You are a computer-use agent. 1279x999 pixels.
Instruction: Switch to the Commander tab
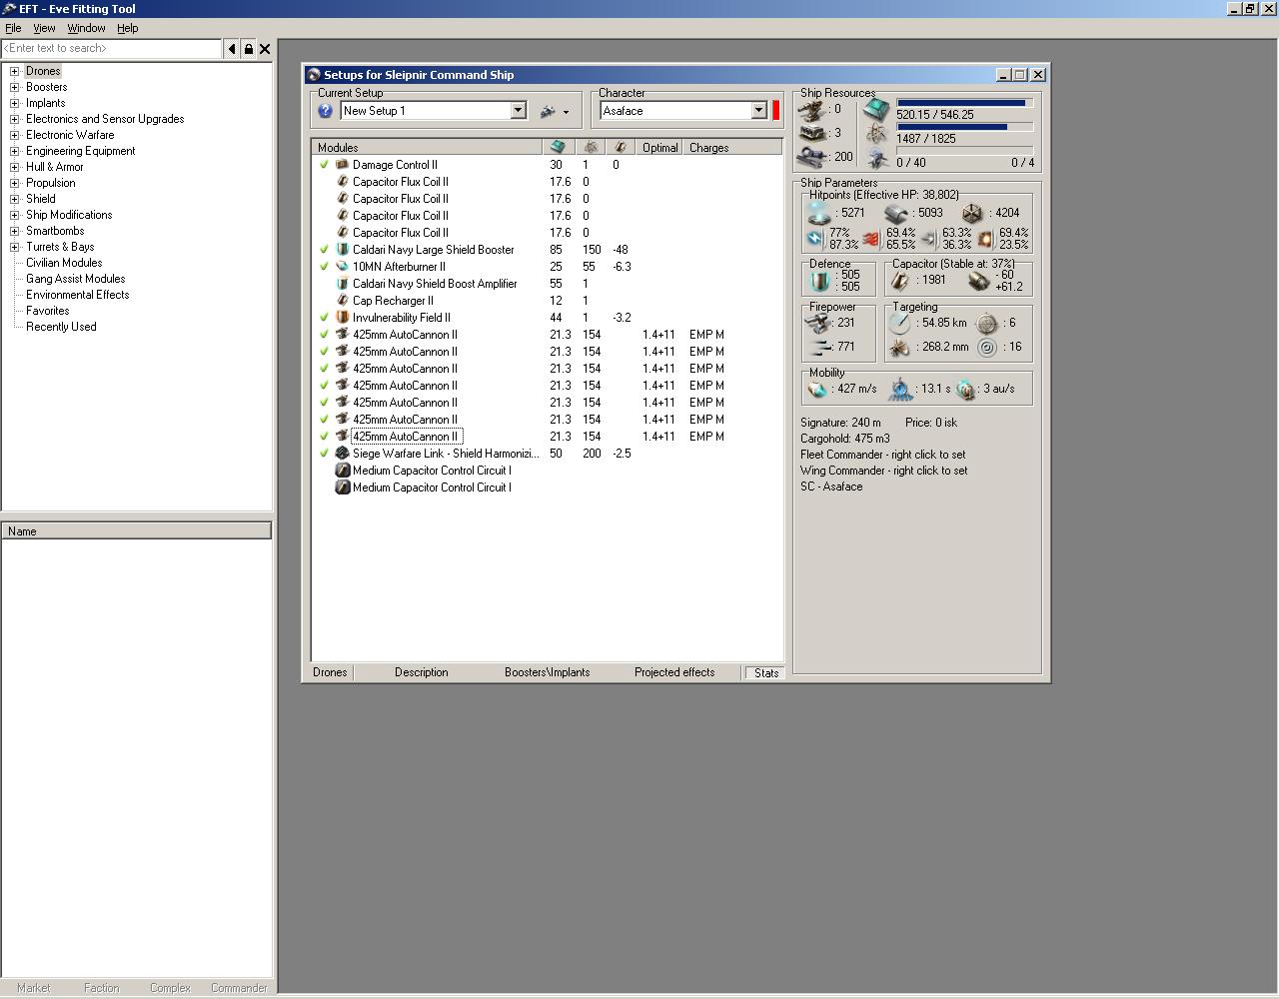[239, 988]
